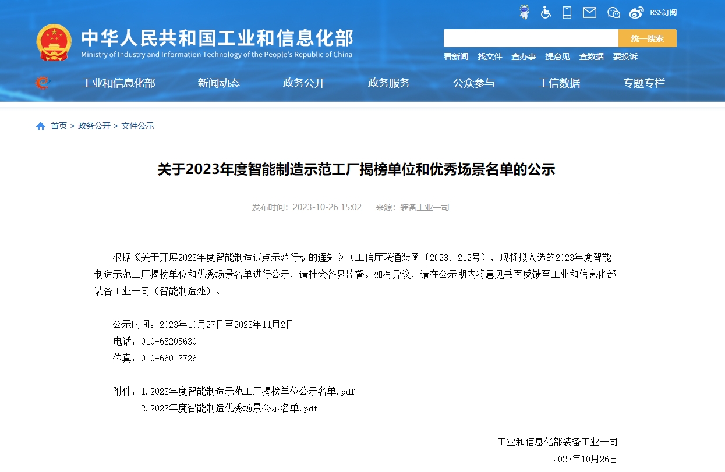Screen dimensions: 725x472
Task: Click the national emblem logo
Action: tap(54, 42)
